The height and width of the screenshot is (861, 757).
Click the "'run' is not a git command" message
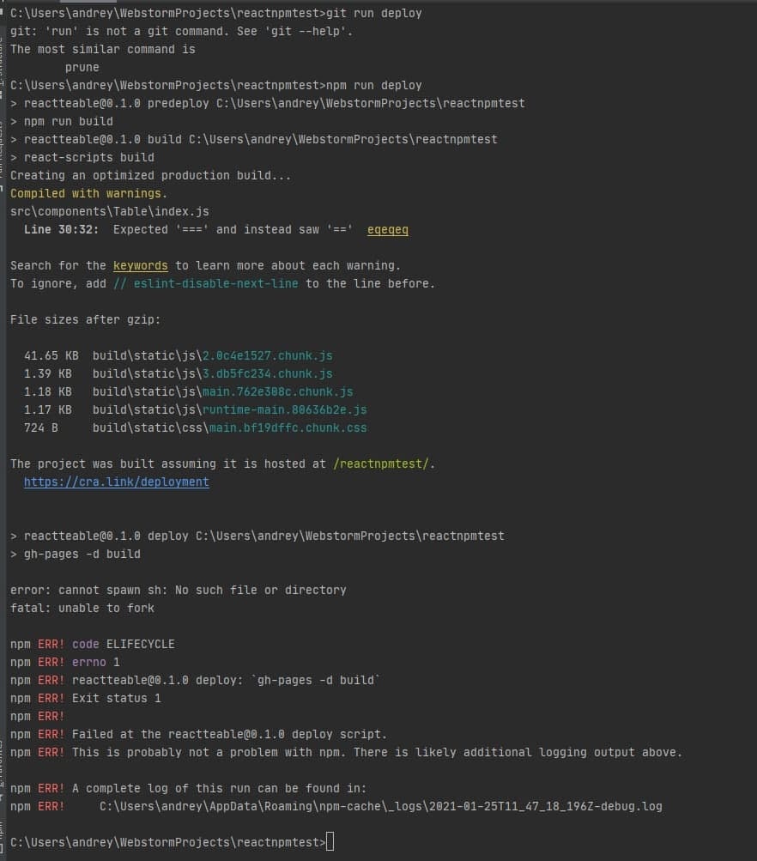pyautogui.click(x=181, y=31)
